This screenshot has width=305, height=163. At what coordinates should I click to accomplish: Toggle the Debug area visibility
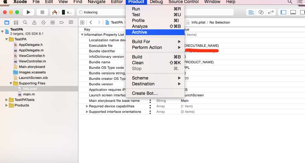(293, 12)
